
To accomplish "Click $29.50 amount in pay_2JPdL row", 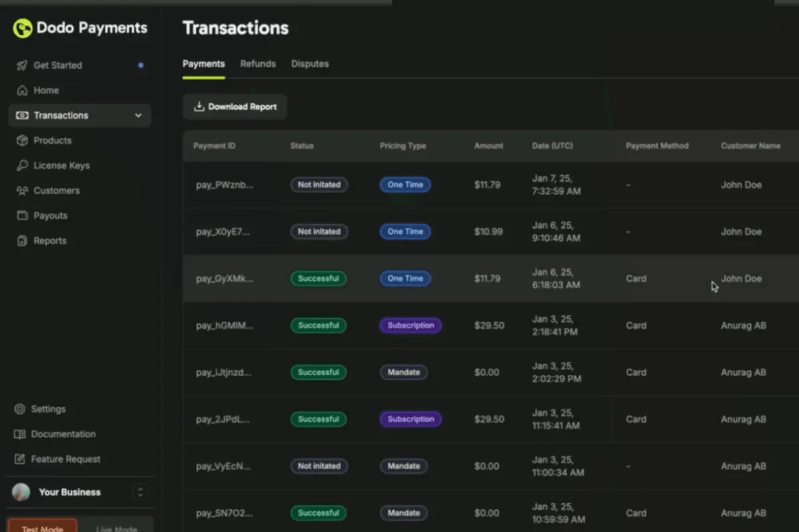I will [x=489, y=420].
